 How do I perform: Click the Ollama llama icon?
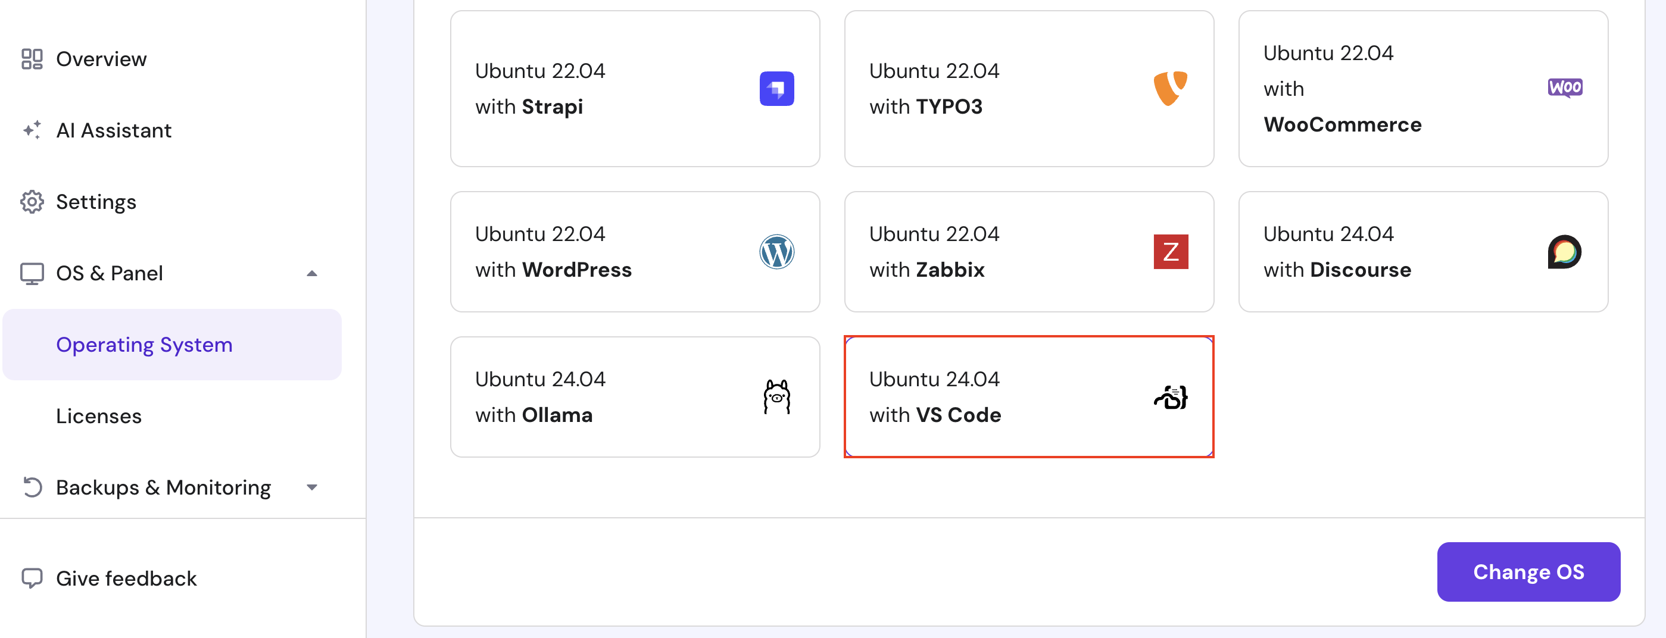[x=776, y=396]
